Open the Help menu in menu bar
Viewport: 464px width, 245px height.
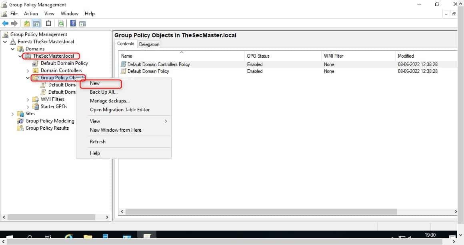(x=90, y=14)
